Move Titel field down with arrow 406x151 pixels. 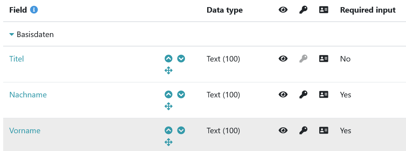[x=181, y=59]
